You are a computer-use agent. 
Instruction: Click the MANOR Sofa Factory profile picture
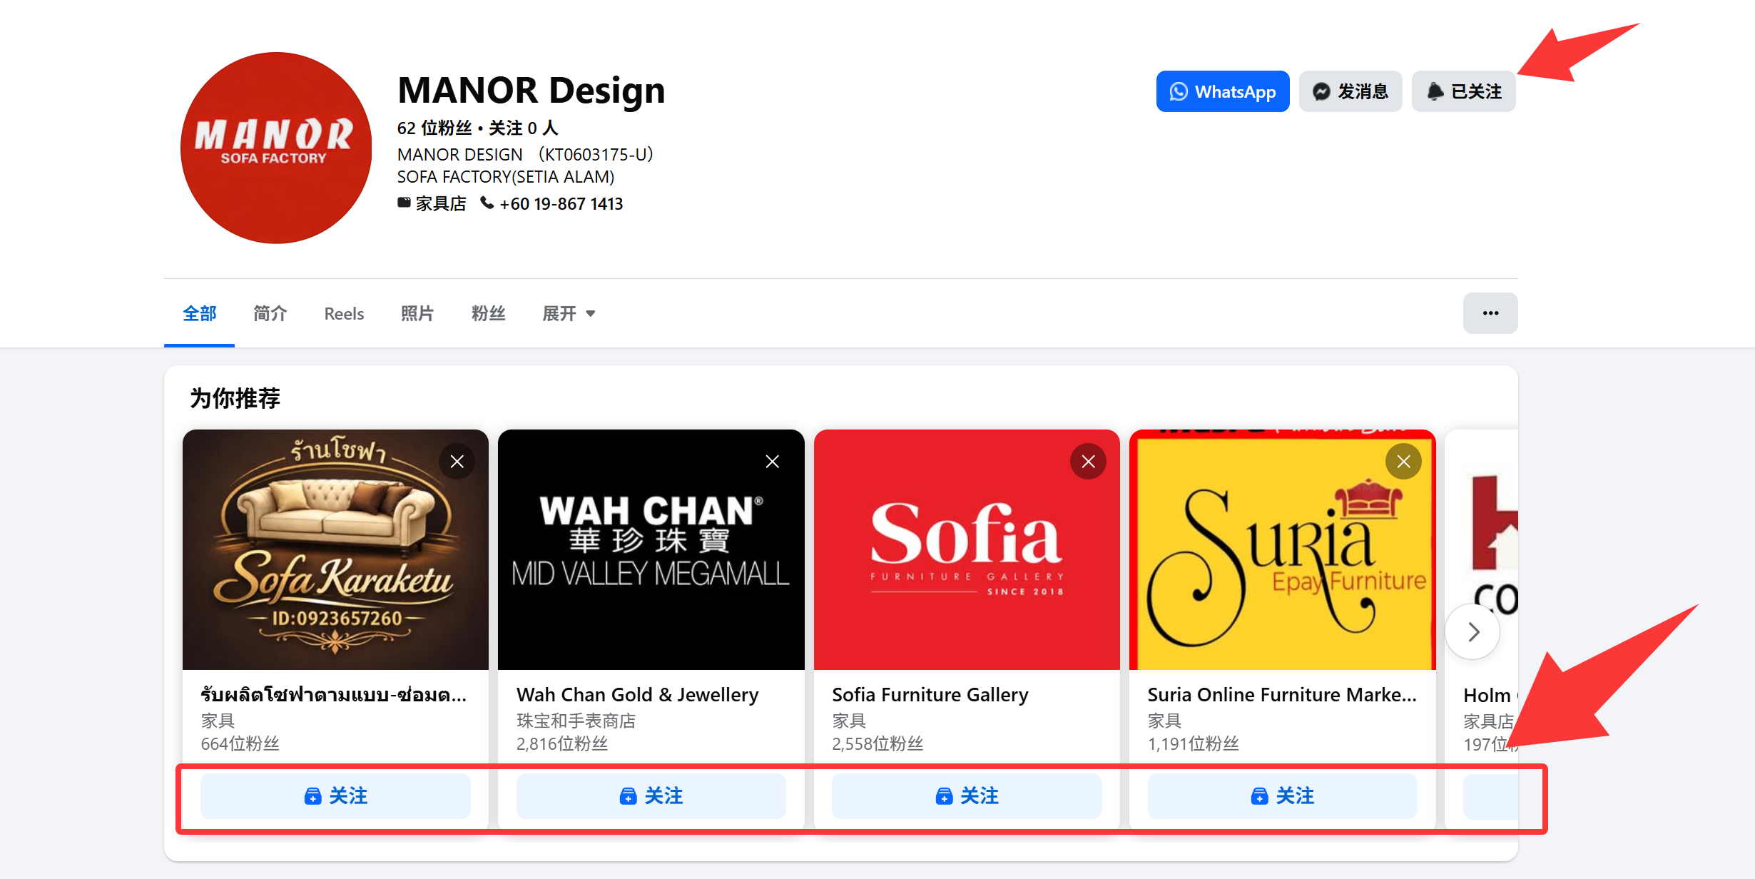276,148
